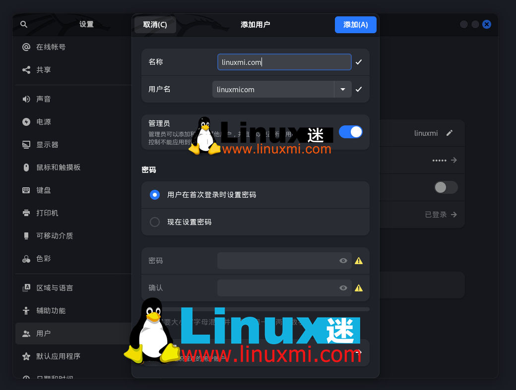Reveal the 密码 field with the eye icon

[x=343, y=260]
